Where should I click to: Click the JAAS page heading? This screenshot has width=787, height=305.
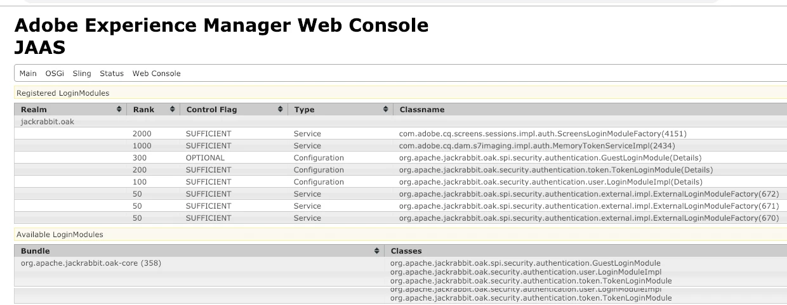(x=39, y=47)
